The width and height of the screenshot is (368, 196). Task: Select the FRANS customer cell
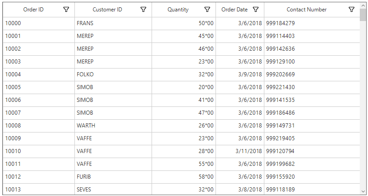coord(113,23)
